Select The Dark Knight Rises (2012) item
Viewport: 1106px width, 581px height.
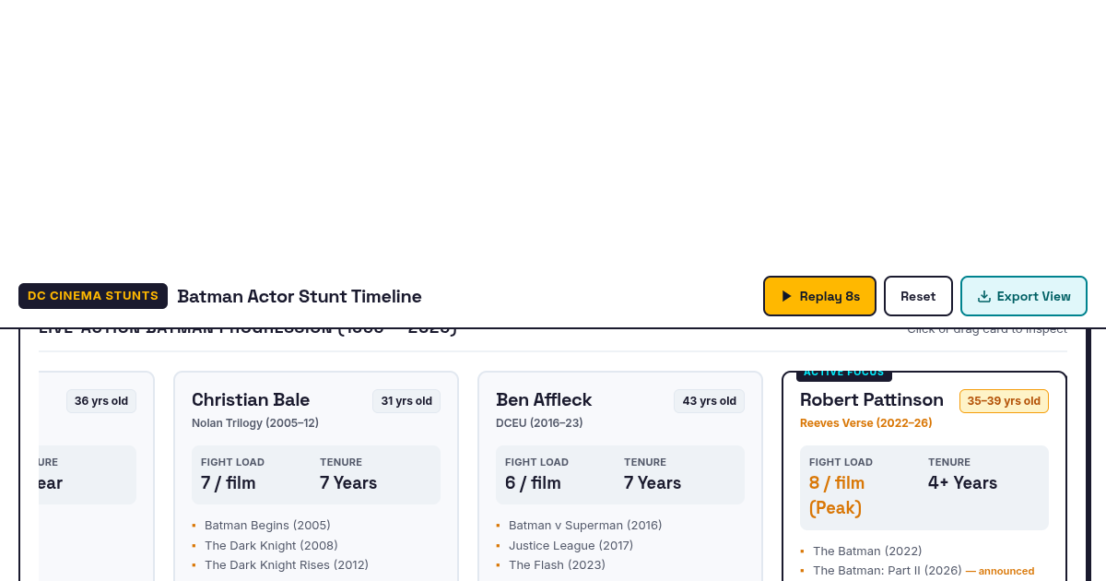287,565
